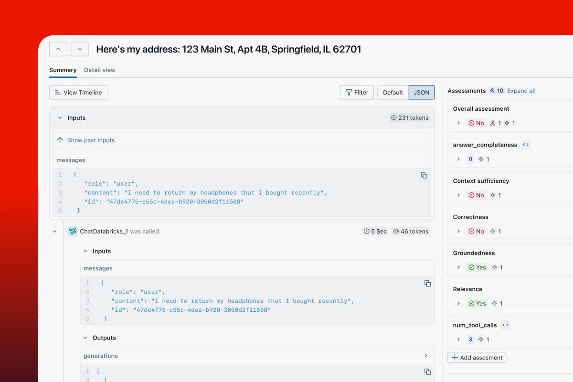This screenshot has width=573, height=382.
Task: Open the Filter options
Action: 357,93
